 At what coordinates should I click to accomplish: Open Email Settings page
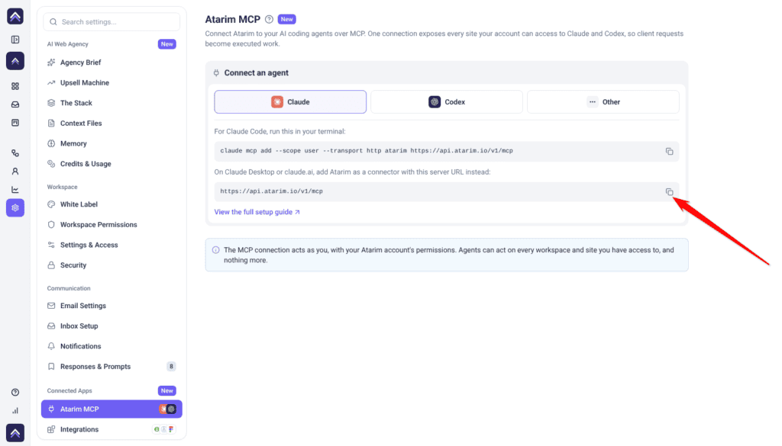click(111, 306)
